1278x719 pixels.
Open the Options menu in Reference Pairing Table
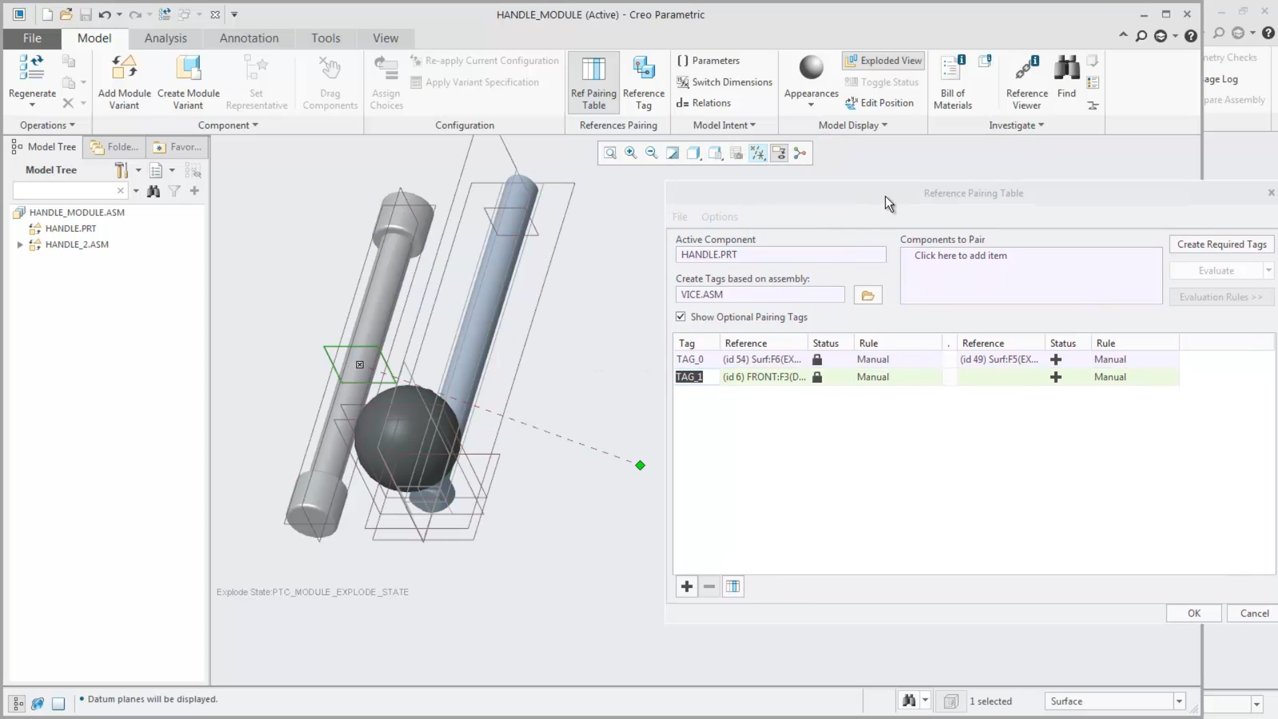click(720, 216)
